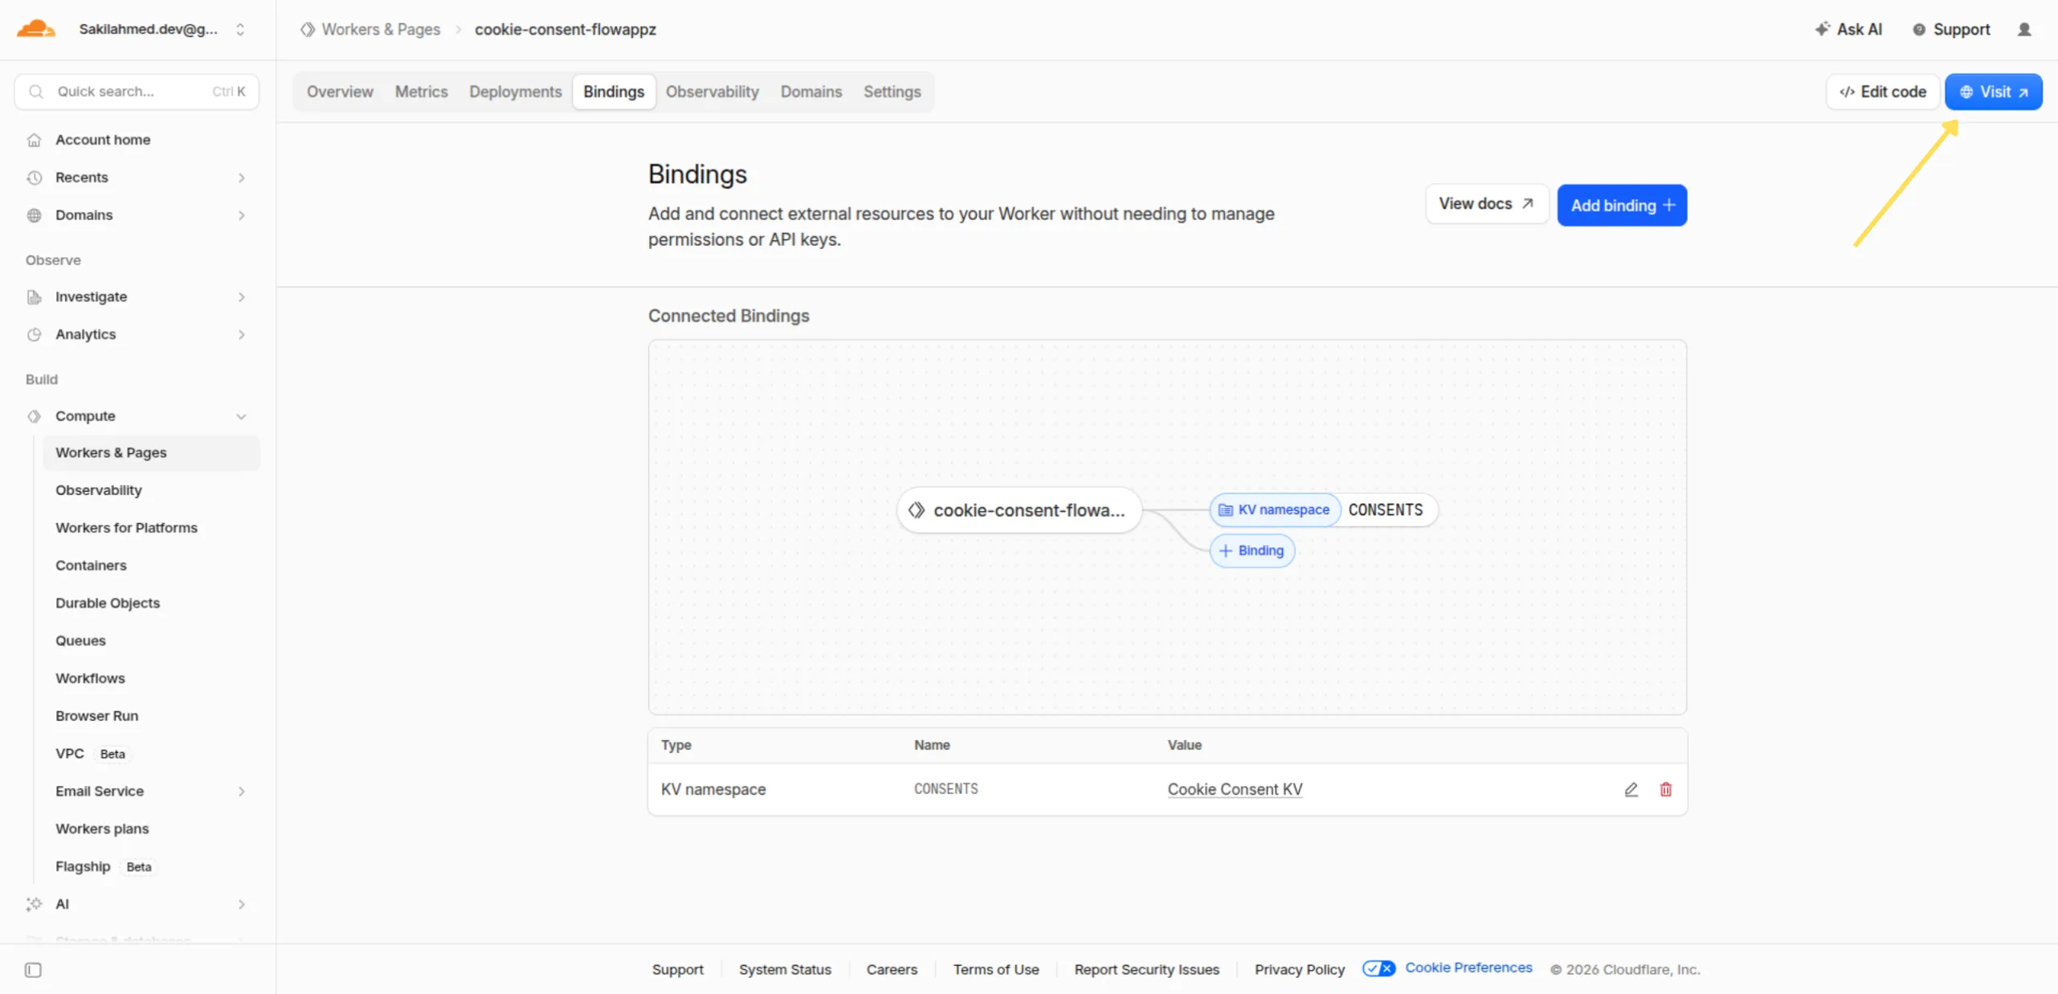Click the Account home house icon
The width and height of the screenshot is (2058, 994).
[x=34, y=140]
